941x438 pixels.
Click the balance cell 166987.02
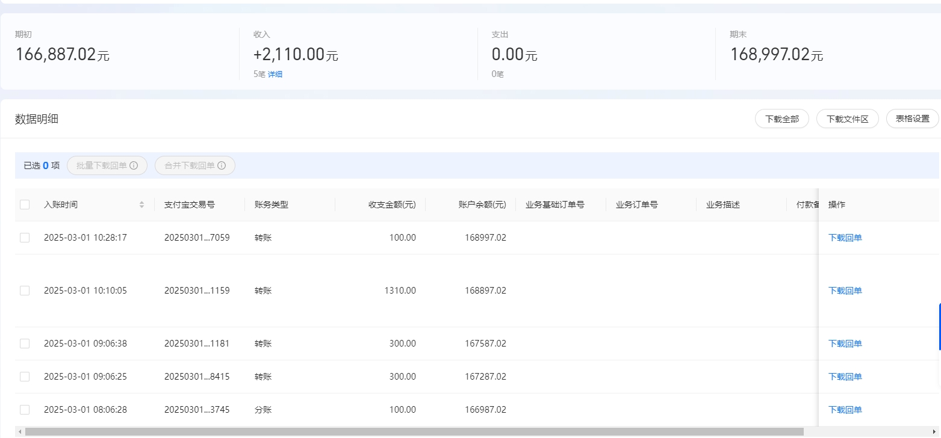[485, 410]
